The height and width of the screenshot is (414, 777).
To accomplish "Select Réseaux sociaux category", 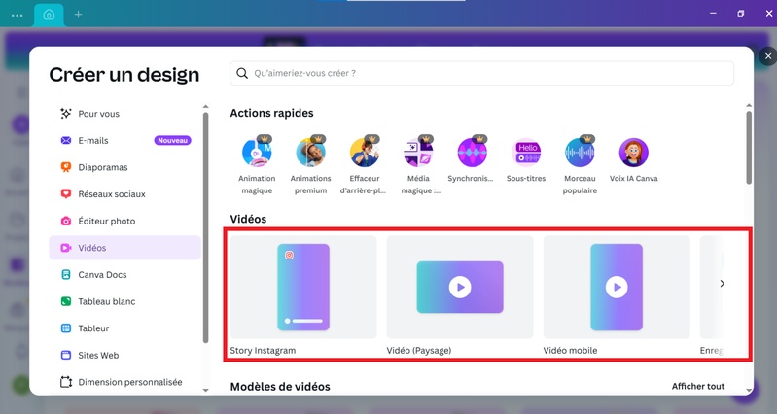I will tap(124, 194).
